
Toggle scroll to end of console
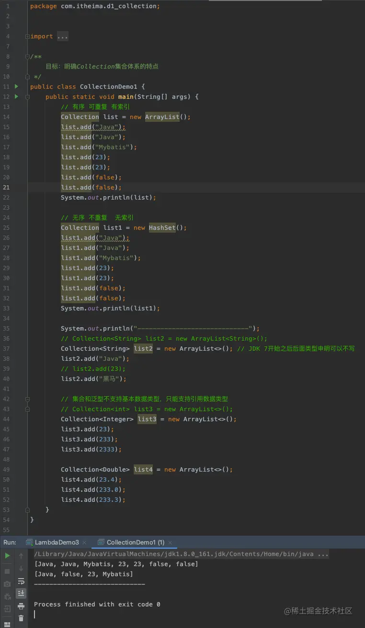pos(21,593)
